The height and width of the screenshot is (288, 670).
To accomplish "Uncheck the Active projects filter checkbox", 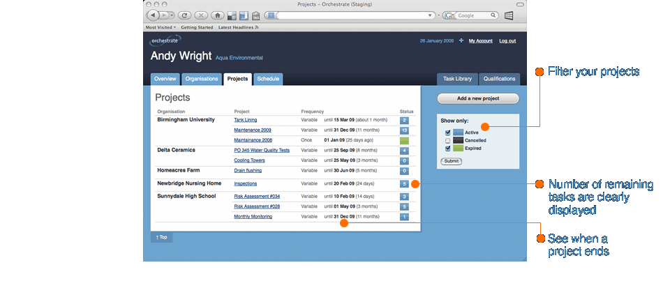I will pos(446,132).
